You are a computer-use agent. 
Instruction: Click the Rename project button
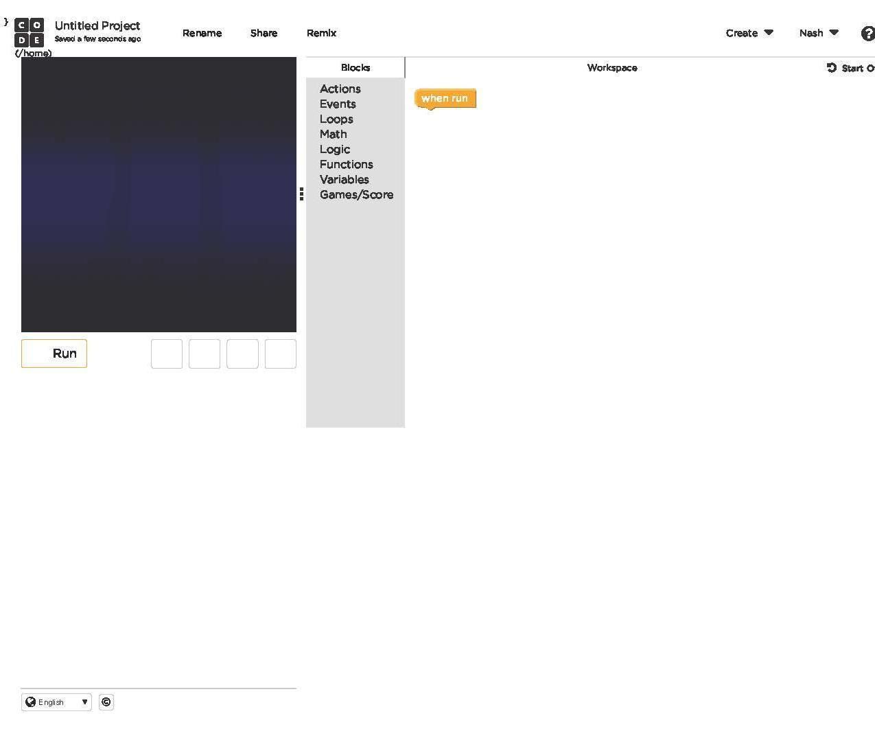pyautogui.click(x=202, y=33)
